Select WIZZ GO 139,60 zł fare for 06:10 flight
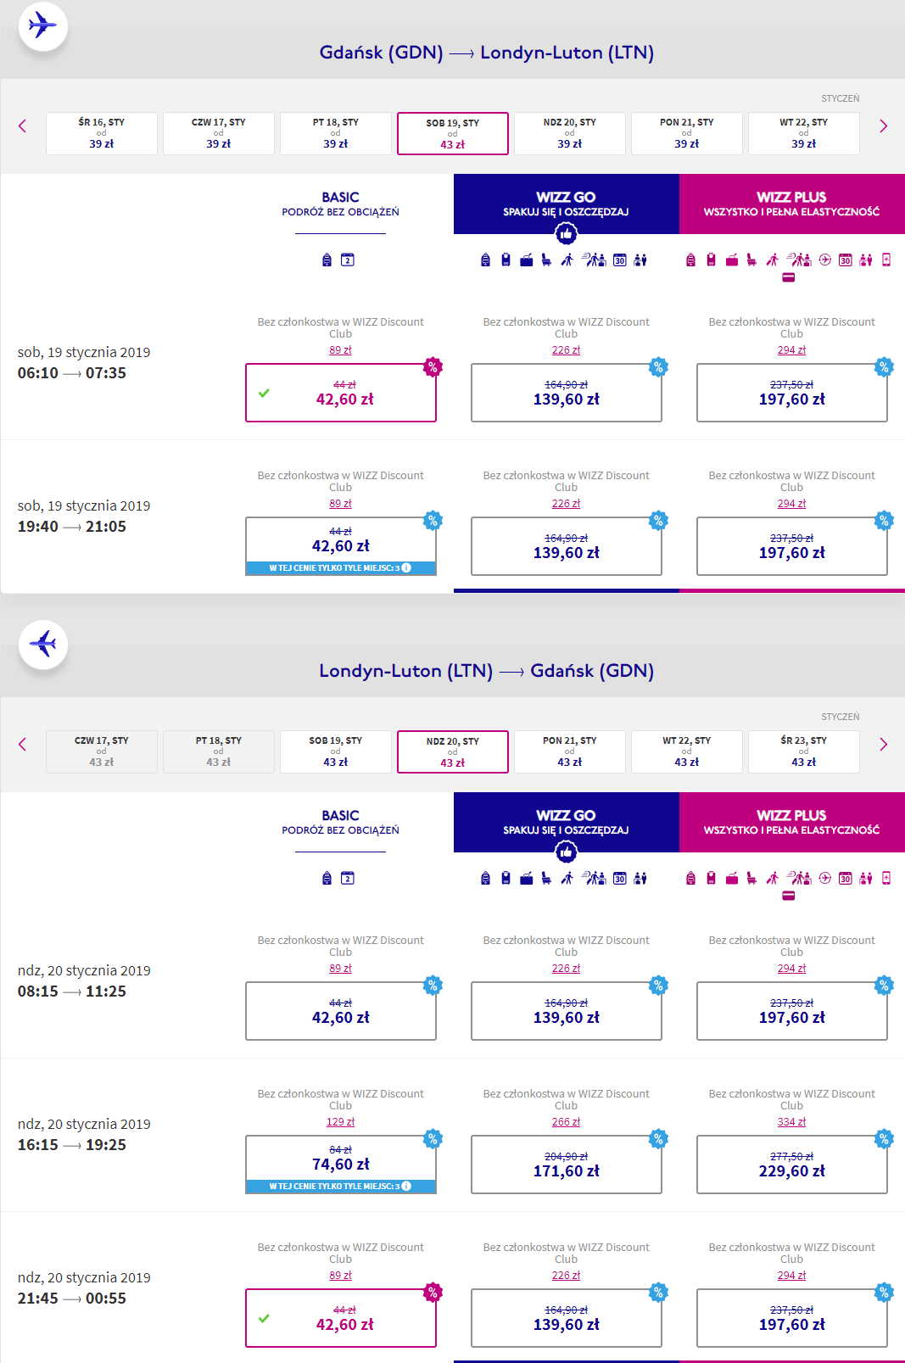The height and width of the screenshot is (1363, 905). tap(567, 393)
